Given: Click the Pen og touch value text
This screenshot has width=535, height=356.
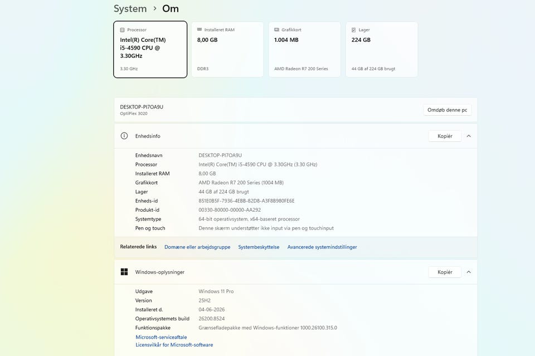Looking at the screenshot, I should coord(266,228).
